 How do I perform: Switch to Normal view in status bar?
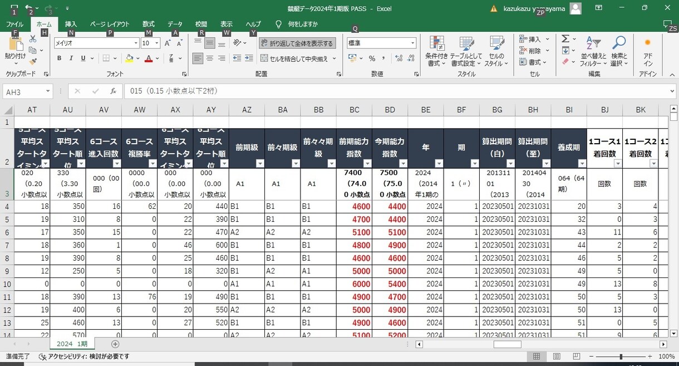(x=537, y=357)
